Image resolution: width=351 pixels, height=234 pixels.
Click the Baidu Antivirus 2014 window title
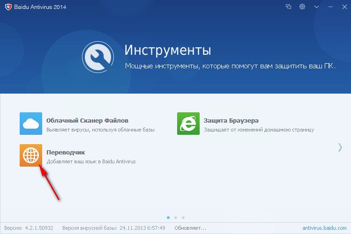pyautogui.click(x=40, y=7)
